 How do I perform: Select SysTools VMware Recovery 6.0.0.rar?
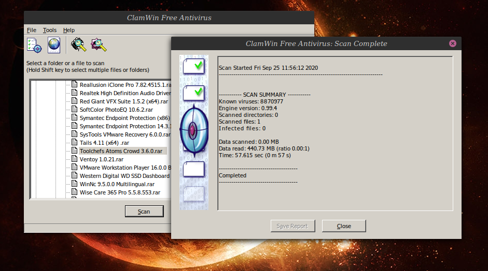pos(125,134)
